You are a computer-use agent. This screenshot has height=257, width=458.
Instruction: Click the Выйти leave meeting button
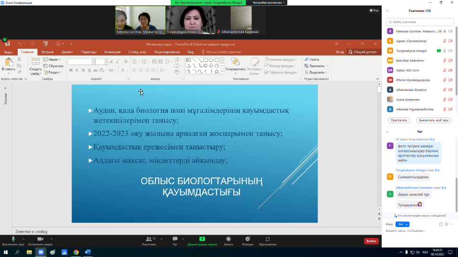371,241
